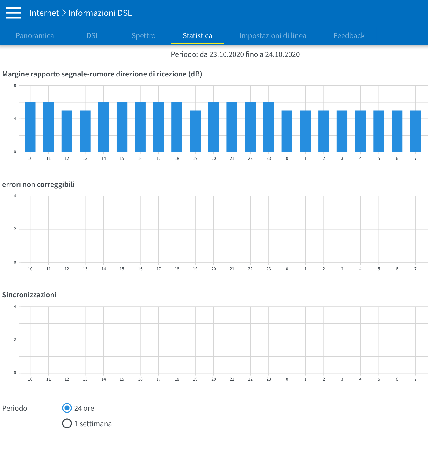This screenshot has width=428, height=453.
Task: Open the DSL tab
Action: pyautogui.click(x=93, y=36)
